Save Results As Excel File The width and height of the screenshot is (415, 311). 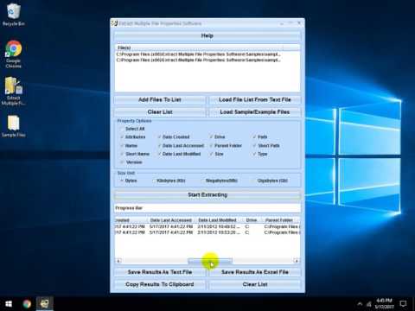255,272
